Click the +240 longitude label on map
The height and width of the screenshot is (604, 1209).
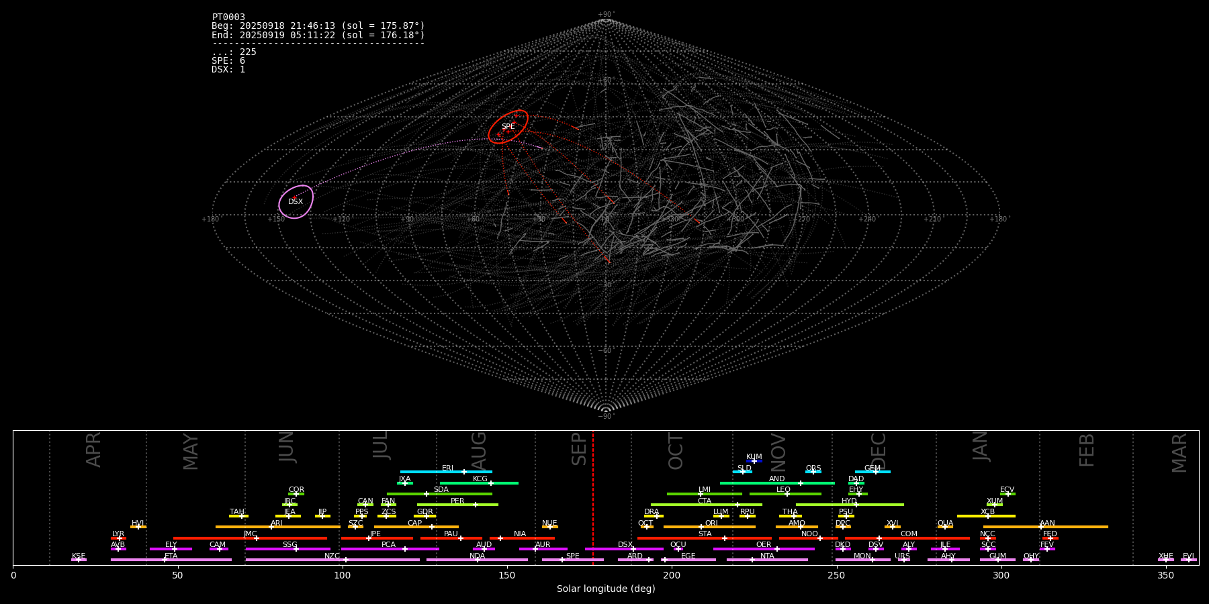(x=867, y=219)
